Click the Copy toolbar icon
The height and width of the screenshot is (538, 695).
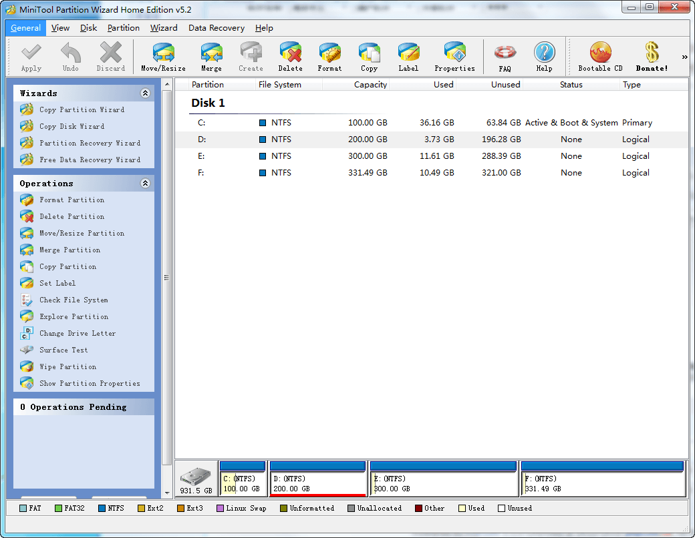(x=369, y=57)
